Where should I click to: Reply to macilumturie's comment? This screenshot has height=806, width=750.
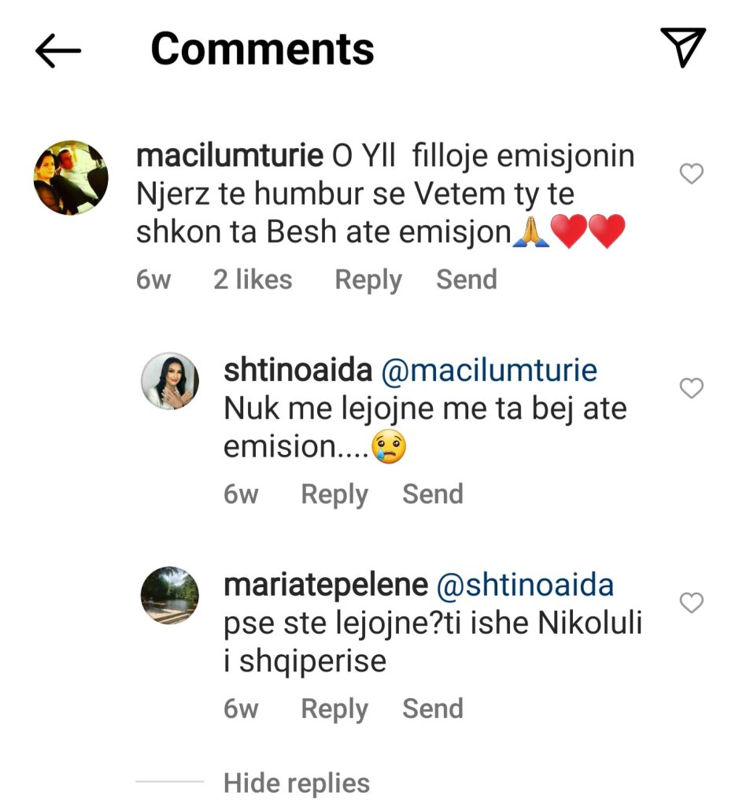368,279
